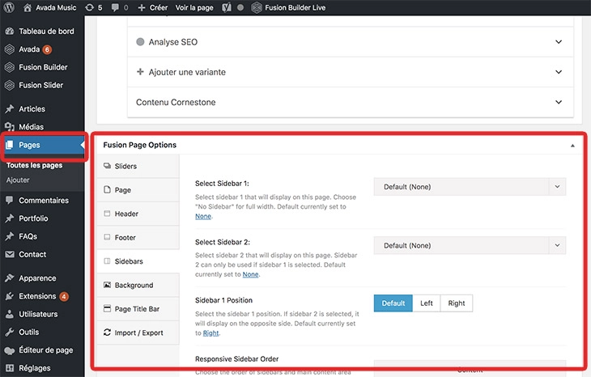Open Avada Music site home icon
The height and width of the screenshot is (377, 591).
pyautogui.click(x=28, y=7)
